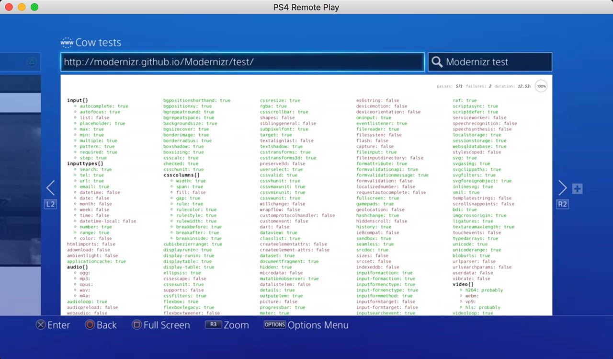
Task: Click the inputtypes{} heading
Action: coord(85,164)
